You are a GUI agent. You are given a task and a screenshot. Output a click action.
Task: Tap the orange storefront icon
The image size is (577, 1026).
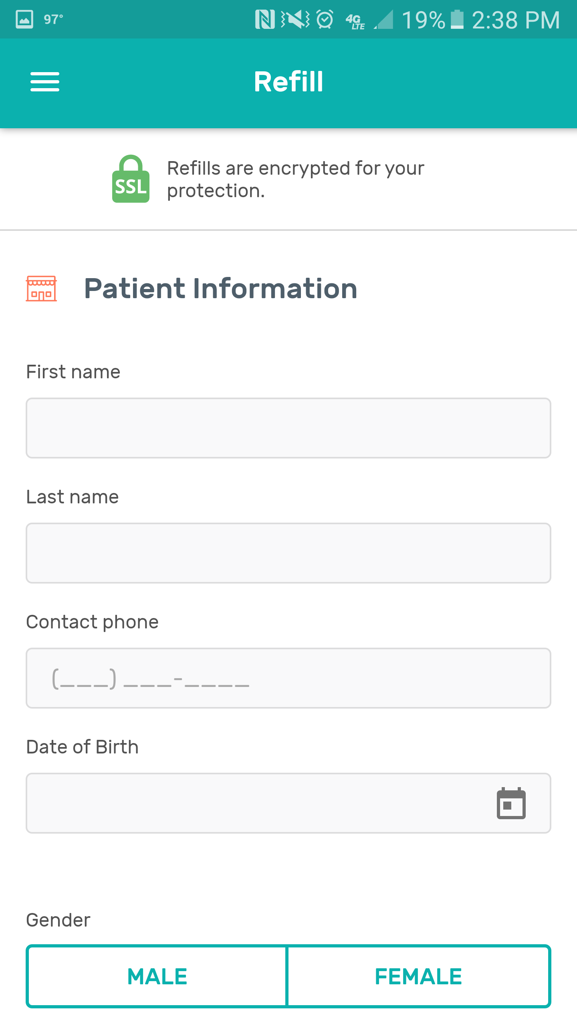point(41,288)
